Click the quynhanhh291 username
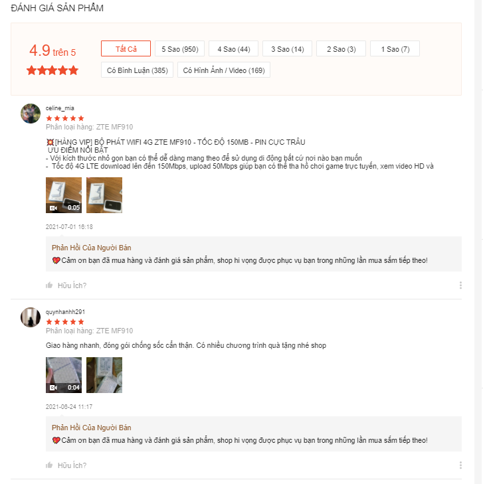Viewport: 483px width, 484px height. (x=65, y=311)
